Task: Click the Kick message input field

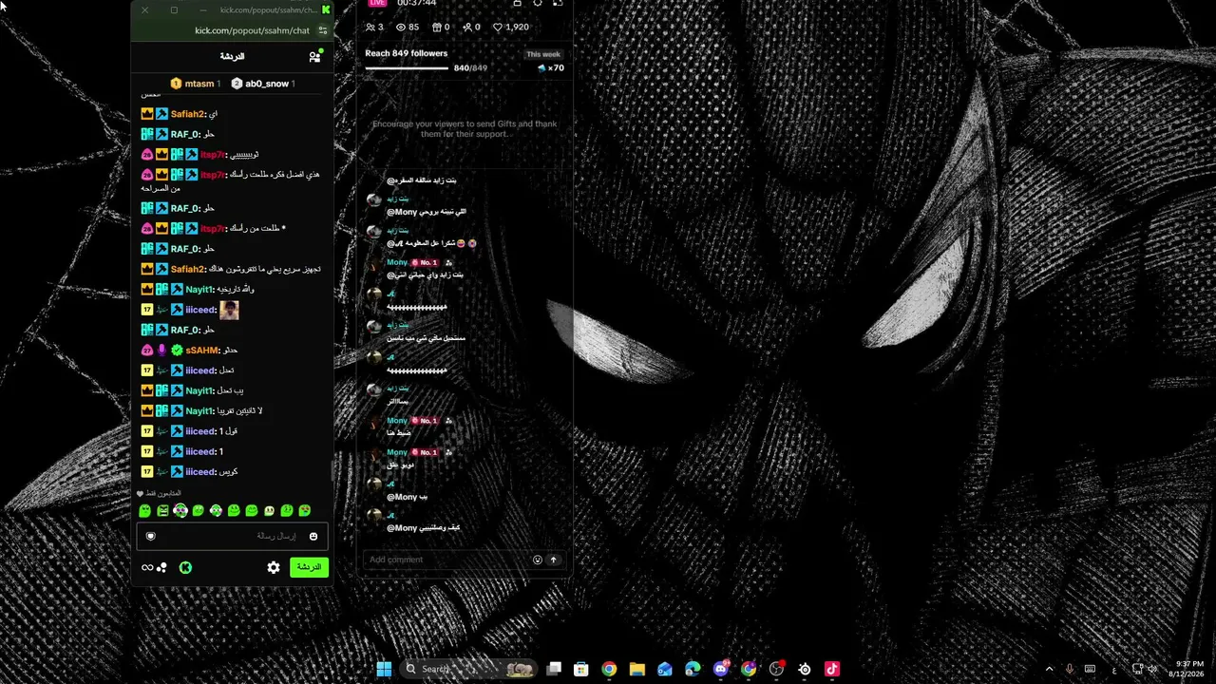Action: 233,537
